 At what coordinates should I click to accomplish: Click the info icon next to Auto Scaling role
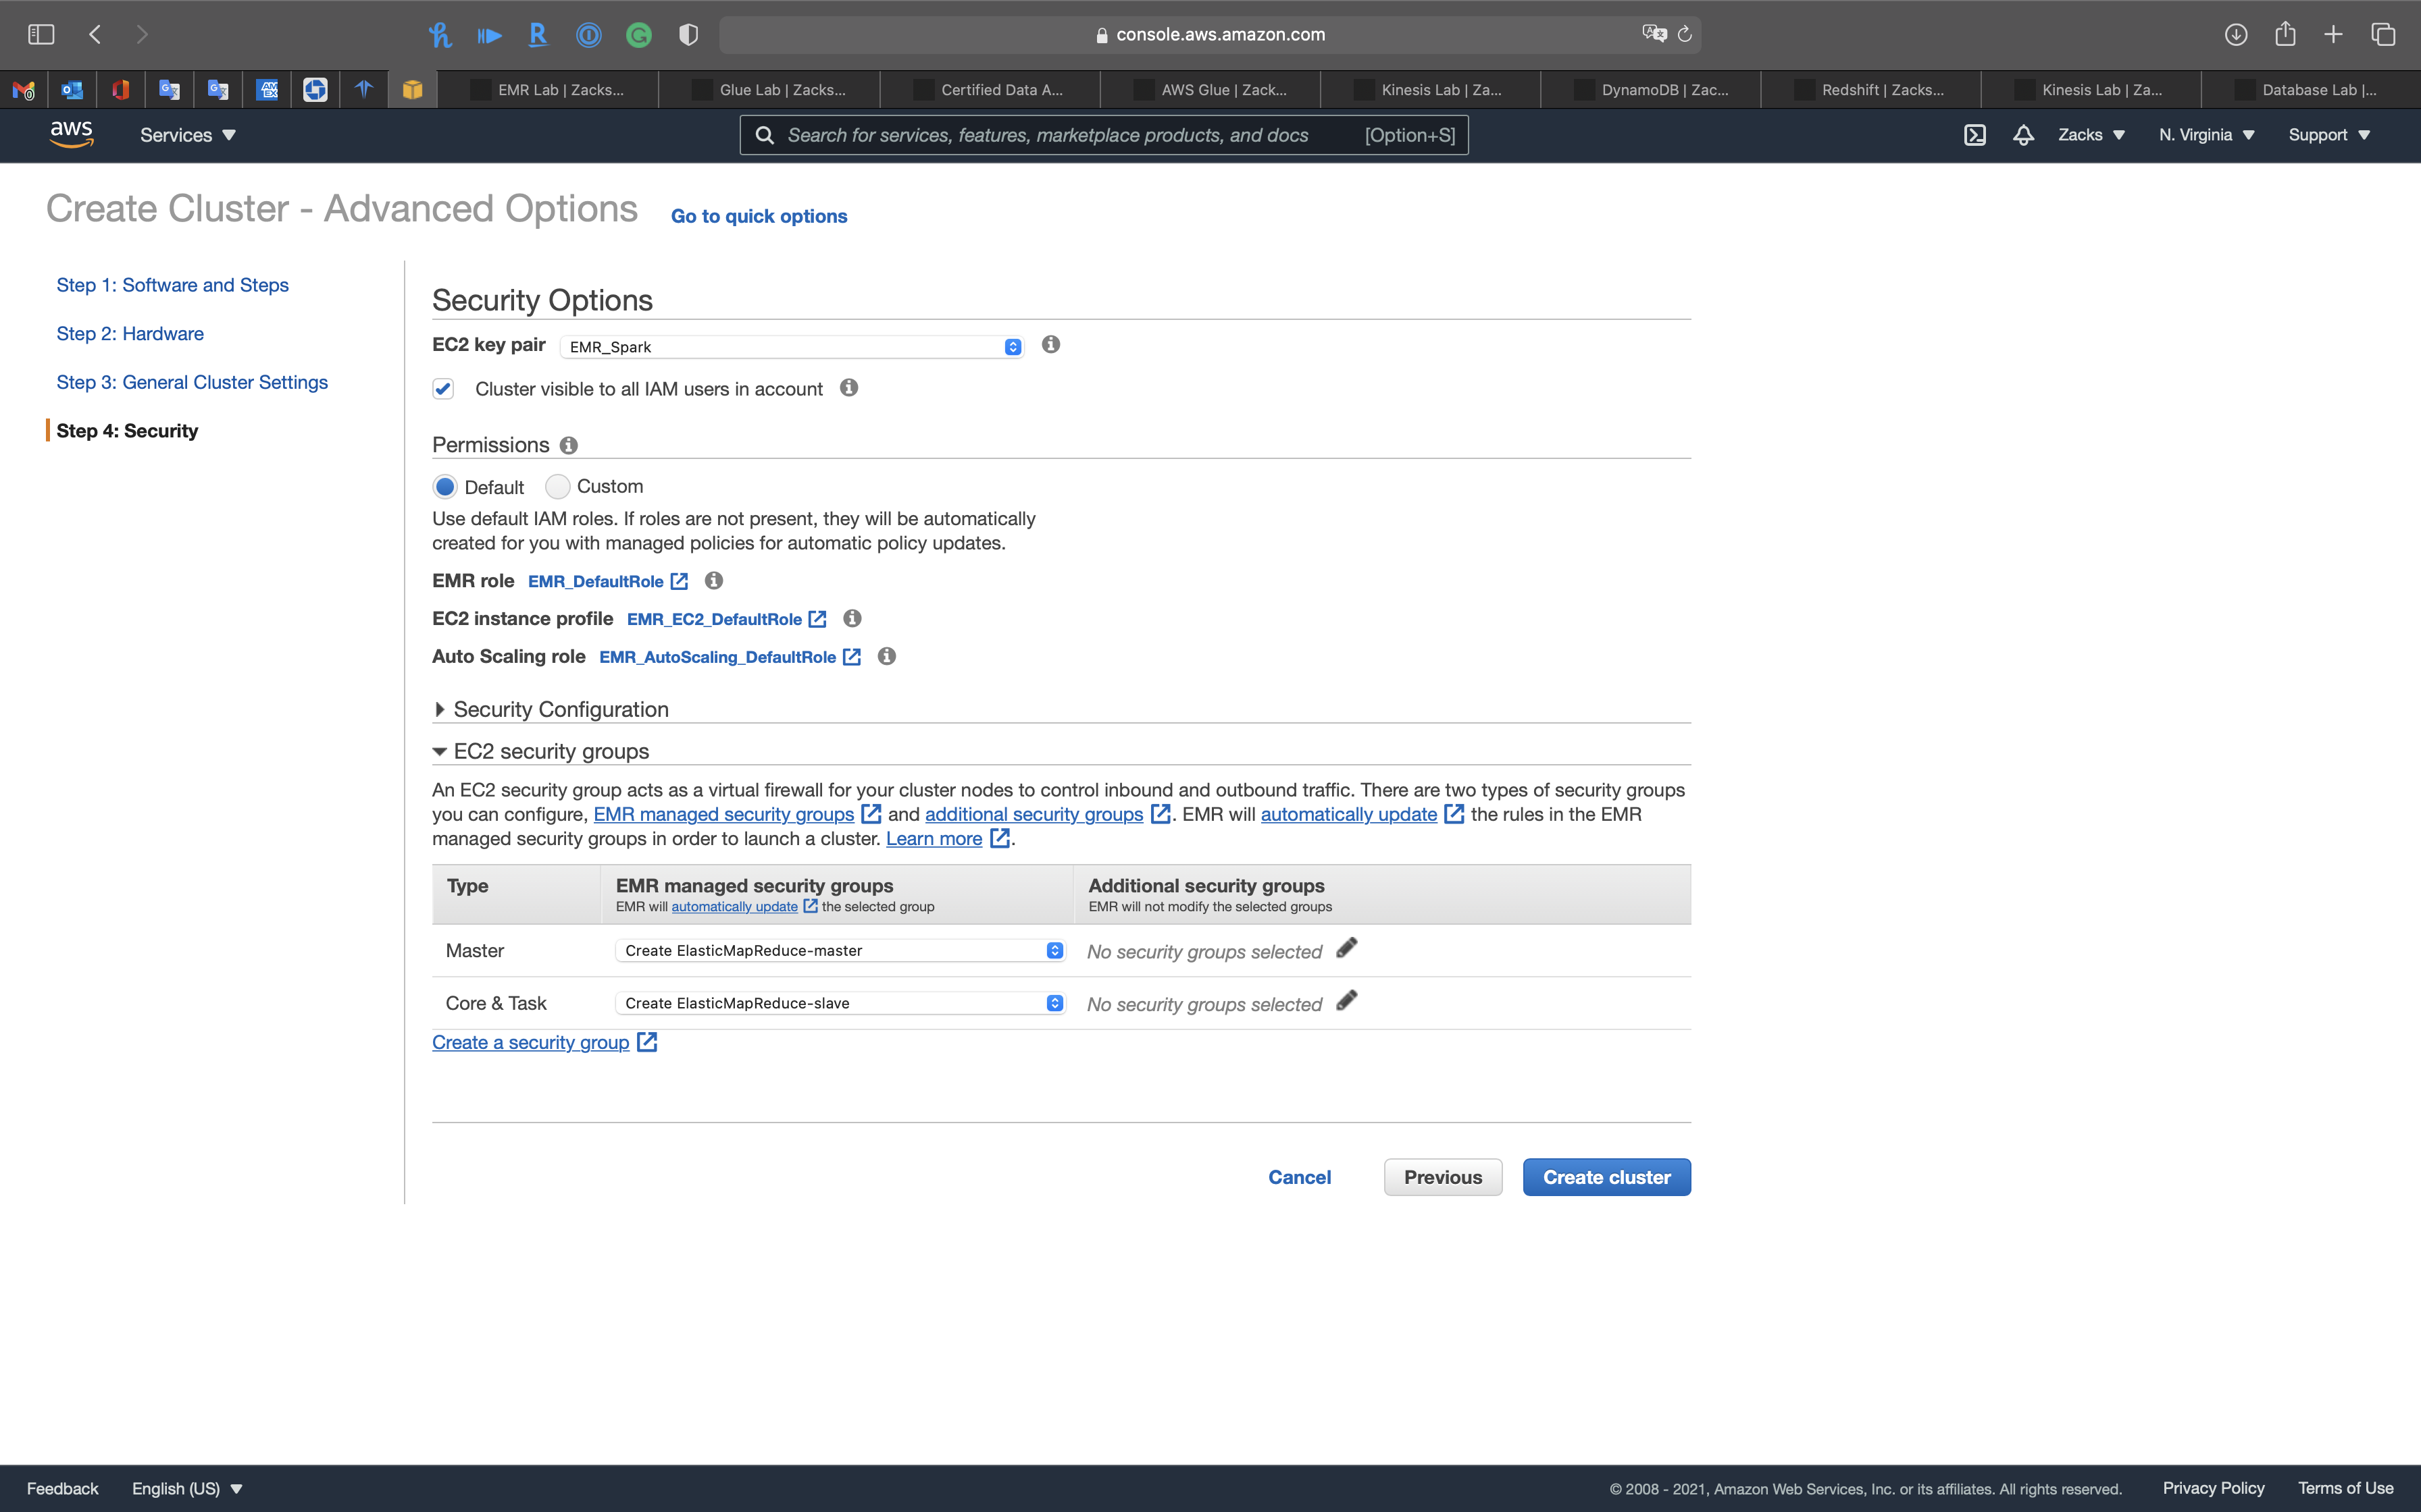coord(886,656)
